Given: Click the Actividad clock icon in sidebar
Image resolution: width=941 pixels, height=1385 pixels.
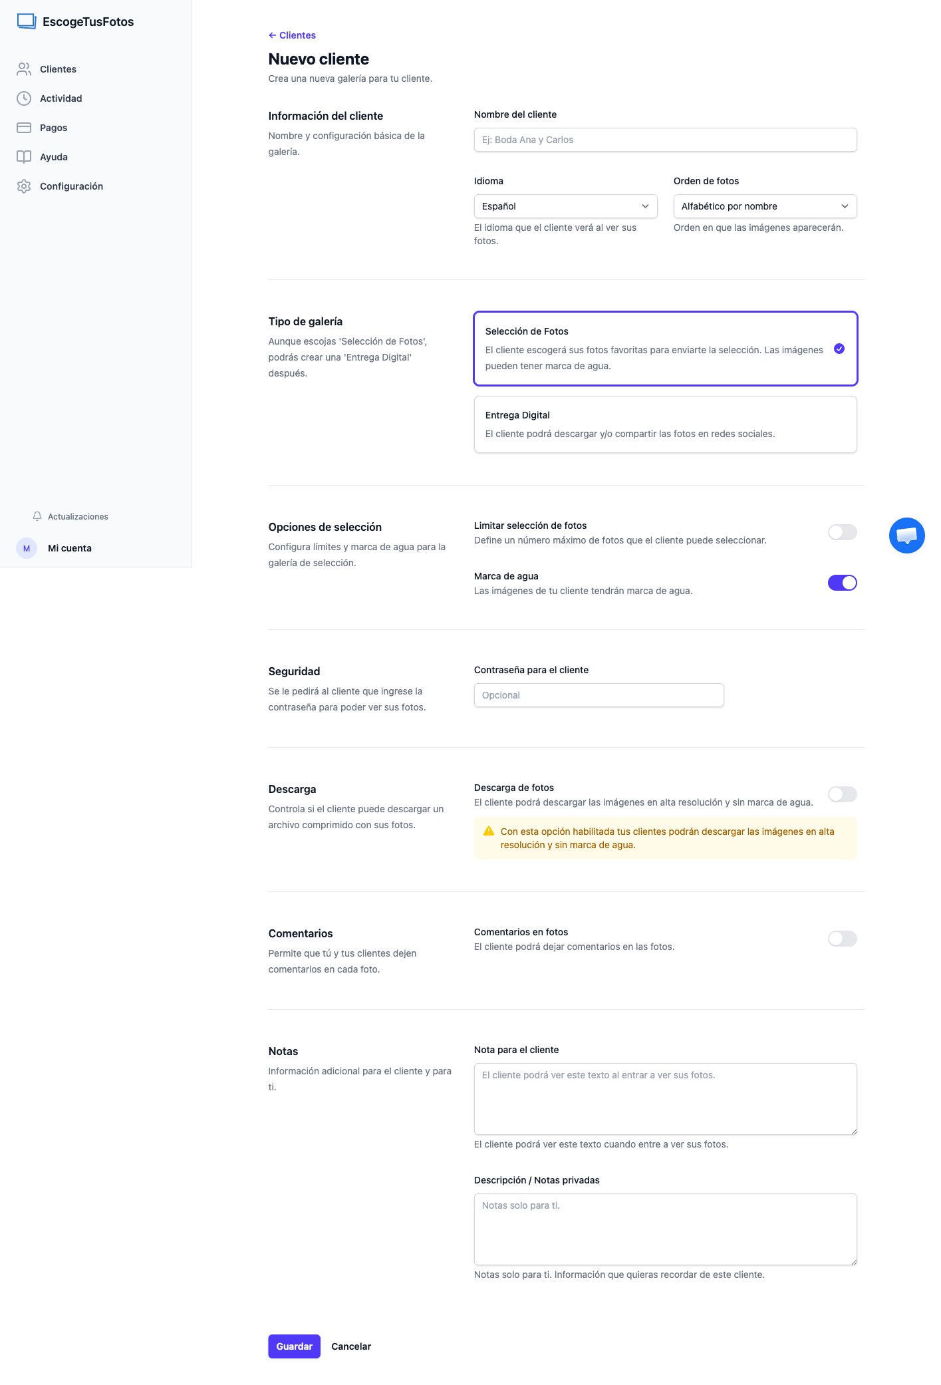Looking at the screenshot, I should point(24,98).
